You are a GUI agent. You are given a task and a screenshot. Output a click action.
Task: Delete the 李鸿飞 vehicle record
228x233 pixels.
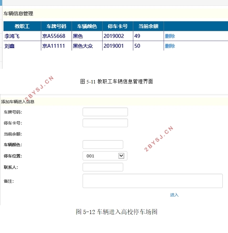(170, 36)
